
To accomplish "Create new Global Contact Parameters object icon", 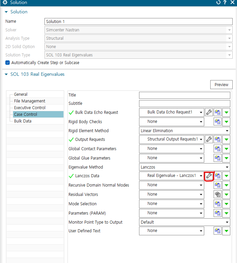I will point(218,149).
